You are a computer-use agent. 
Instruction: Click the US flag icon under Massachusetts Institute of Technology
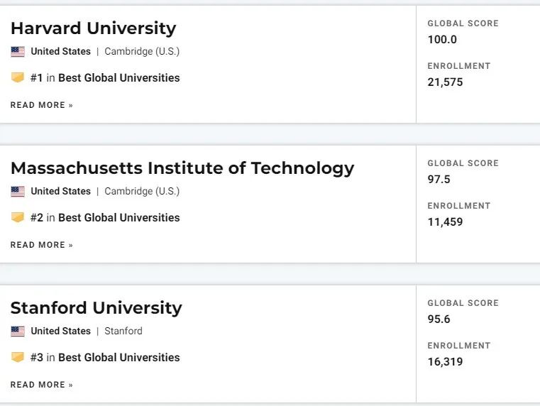[18, 192]
